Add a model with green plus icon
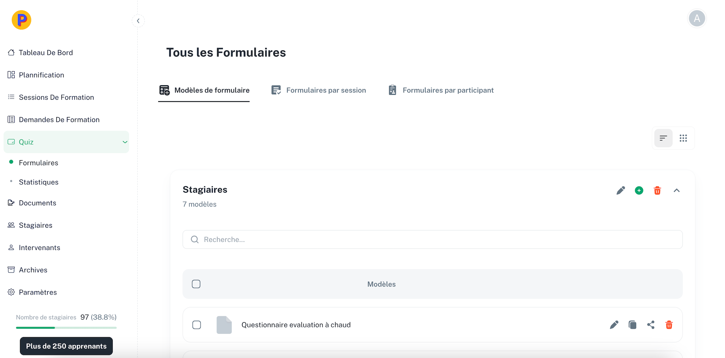 (x=639, y=190)
